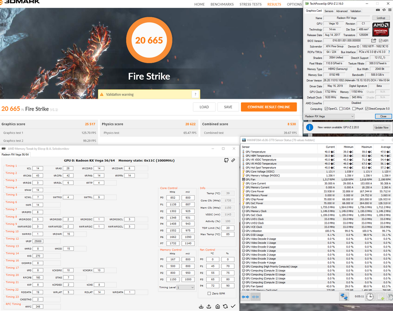This screenshot has width=393, height=311.
Task: Click validation warning triangle icon
Action: [102, 95]
